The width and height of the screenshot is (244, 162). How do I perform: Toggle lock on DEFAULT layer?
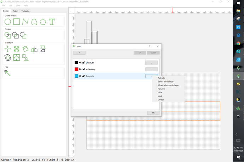(x=83, y=62)
